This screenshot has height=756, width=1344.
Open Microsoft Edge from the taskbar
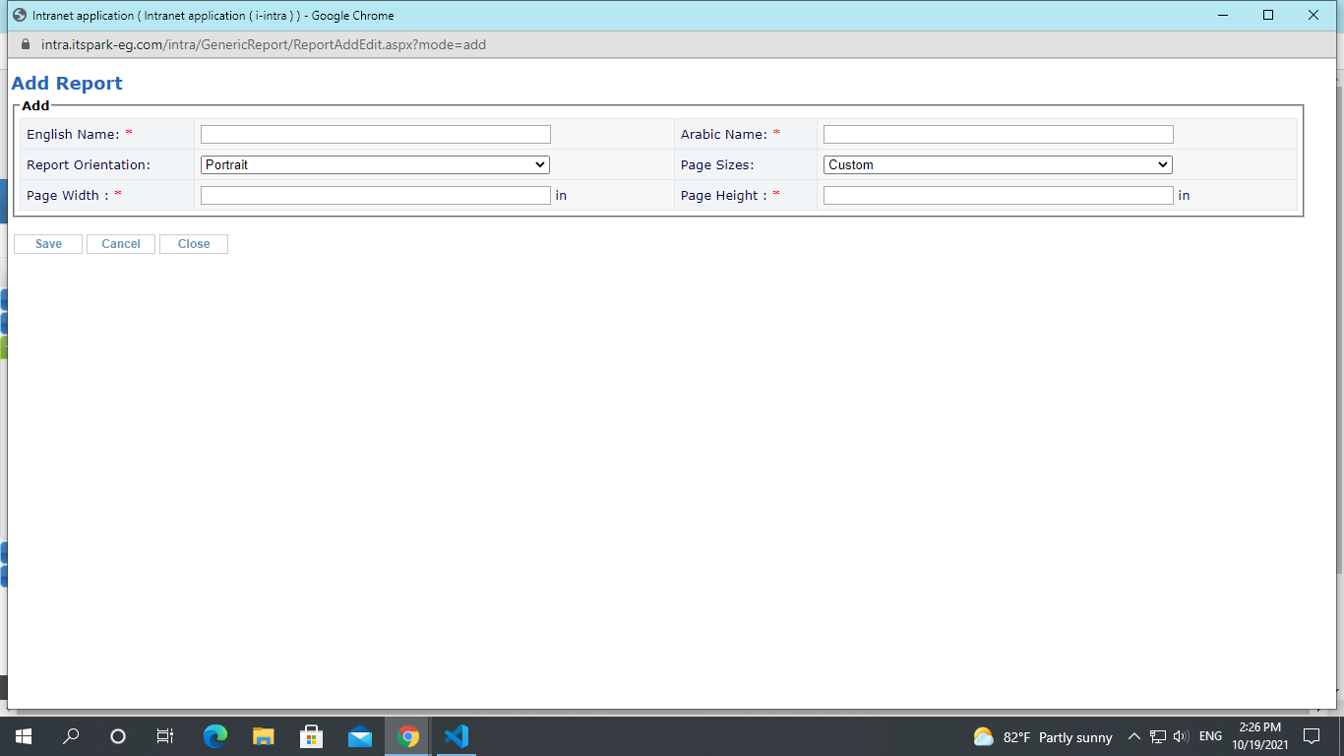(214, 736)
